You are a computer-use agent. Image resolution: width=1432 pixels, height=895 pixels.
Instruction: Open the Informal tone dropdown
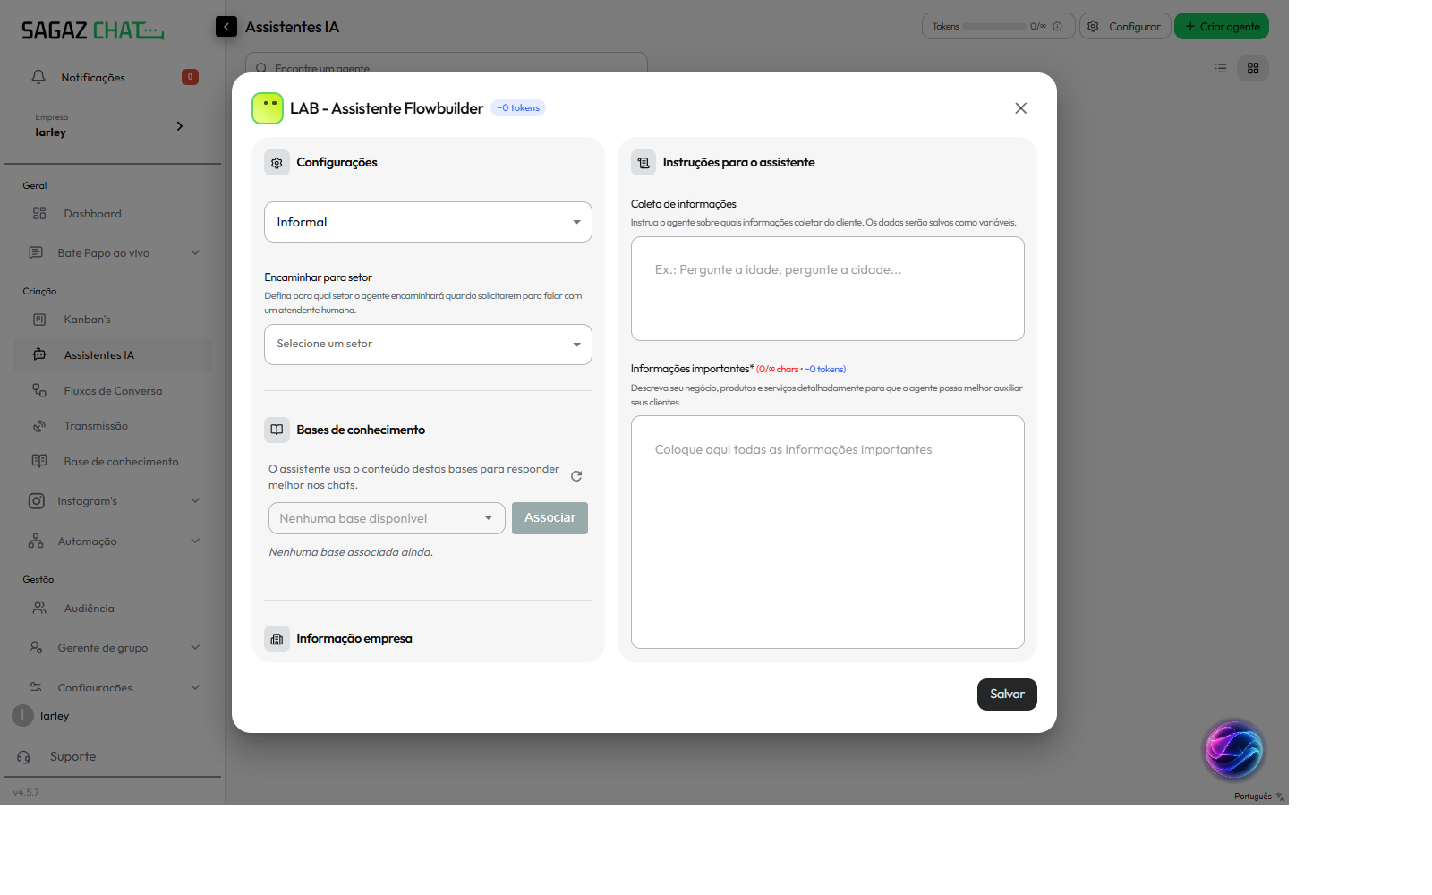point(428,222)
